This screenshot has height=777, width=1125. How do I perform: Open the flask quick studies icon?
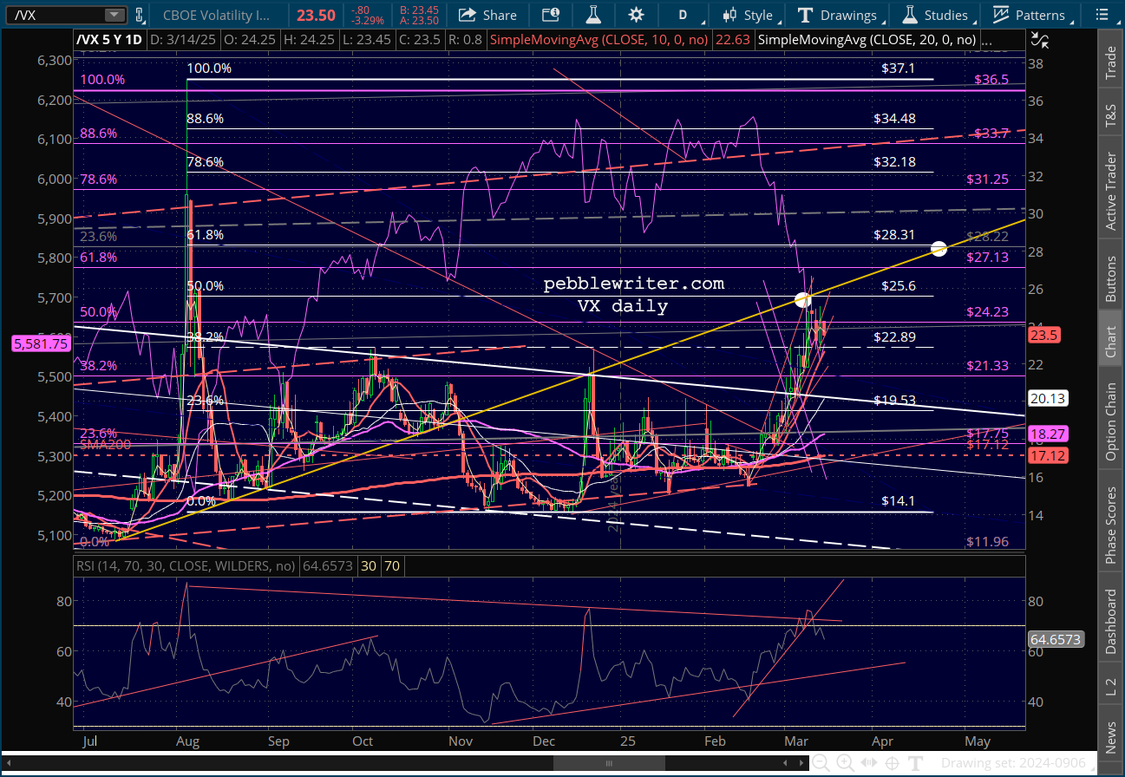pos(593,15)
